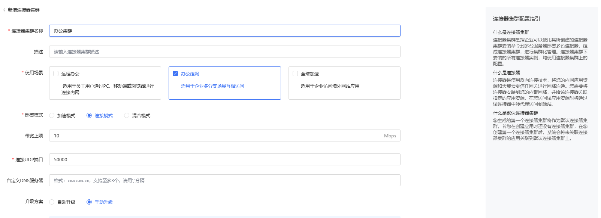Select the 手动升级 upgrade radio button

pos(89,202)
